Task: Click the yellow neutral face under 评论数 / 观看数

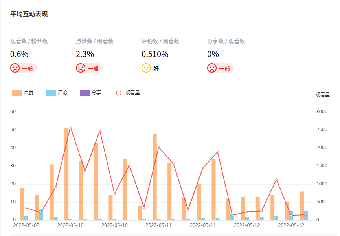Action: 146,68
